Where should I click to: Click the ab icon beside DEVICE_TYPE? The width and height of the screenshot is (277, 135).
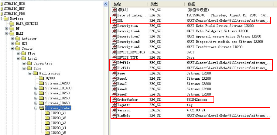(115, 57)
